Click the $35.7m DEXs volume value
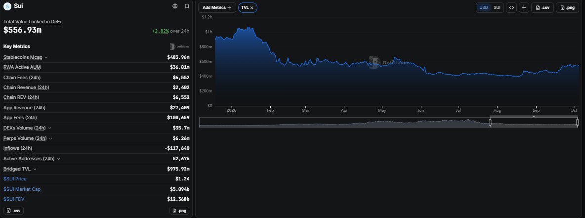The width and height of the screenshot is (585, 218). (x=181, y=128)
